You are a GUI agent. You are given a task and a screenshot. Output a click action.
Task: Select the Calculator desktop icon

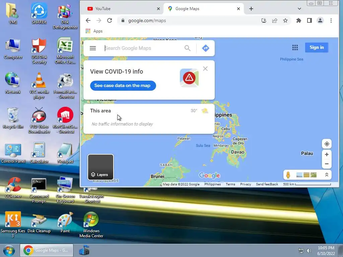[x=39, y=153]
